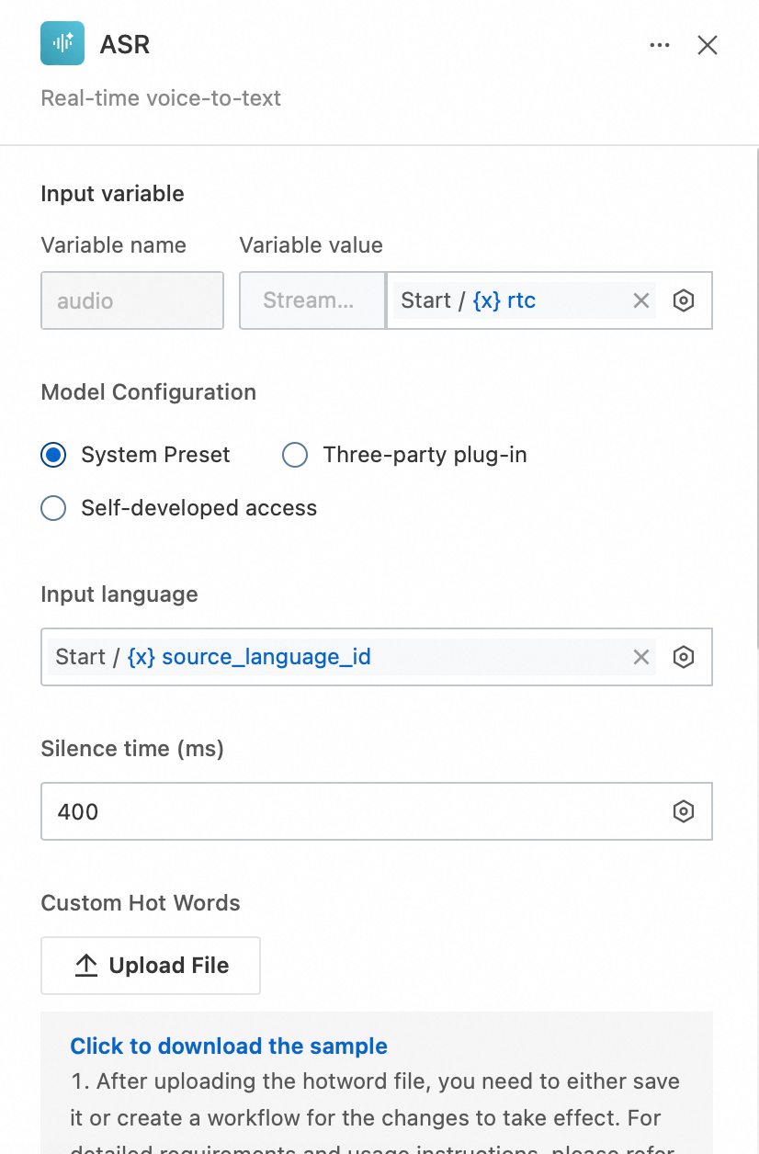Screen dimensions: 759x1154
Task: Choose the Self-developed access option
Action: 54,508
